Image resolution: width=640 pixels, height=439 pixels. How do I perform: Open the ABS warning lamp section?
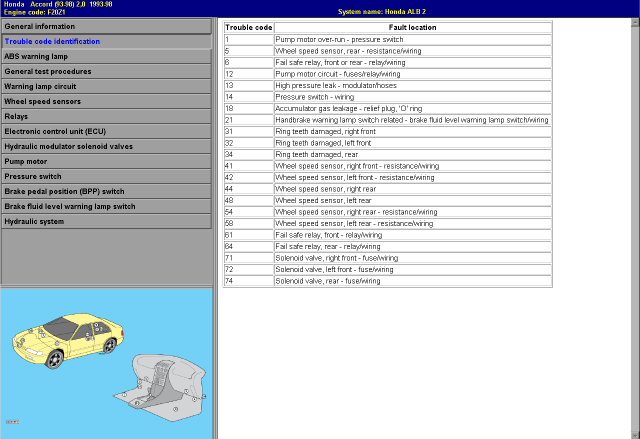tap(106, 56)
